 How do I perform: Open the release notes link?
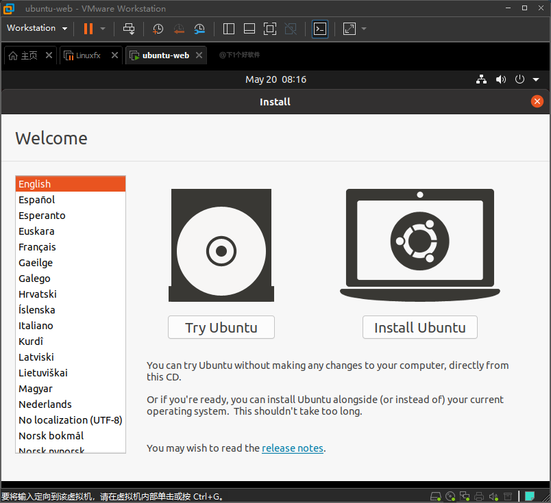coord(293,448)
